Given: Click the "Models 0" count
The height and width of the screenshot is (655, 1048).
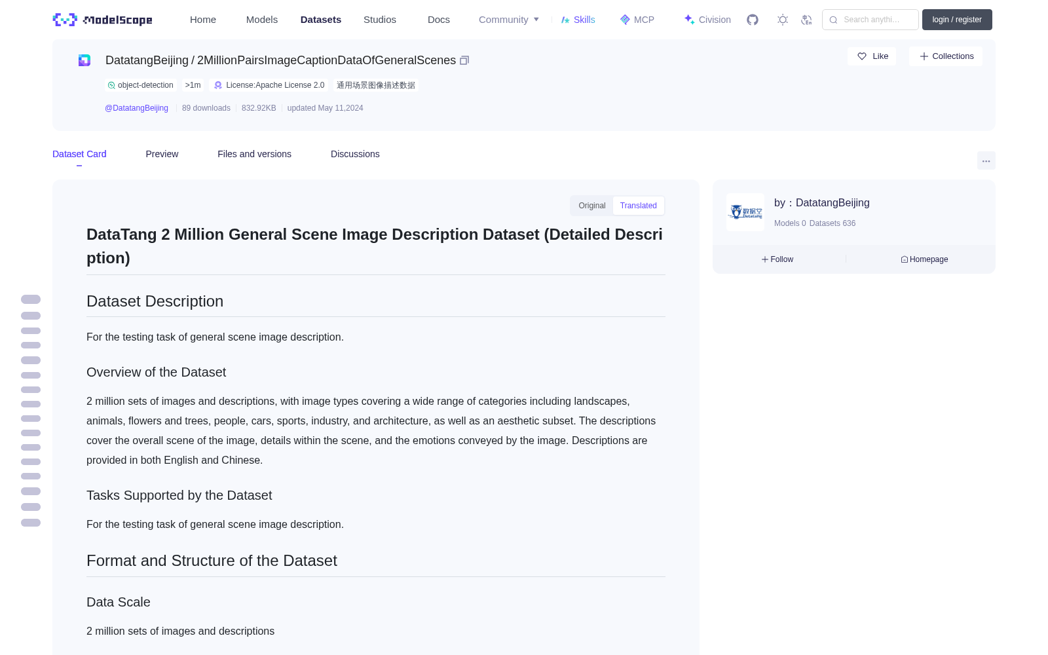Looking at the screenshot, I should 790,223.
